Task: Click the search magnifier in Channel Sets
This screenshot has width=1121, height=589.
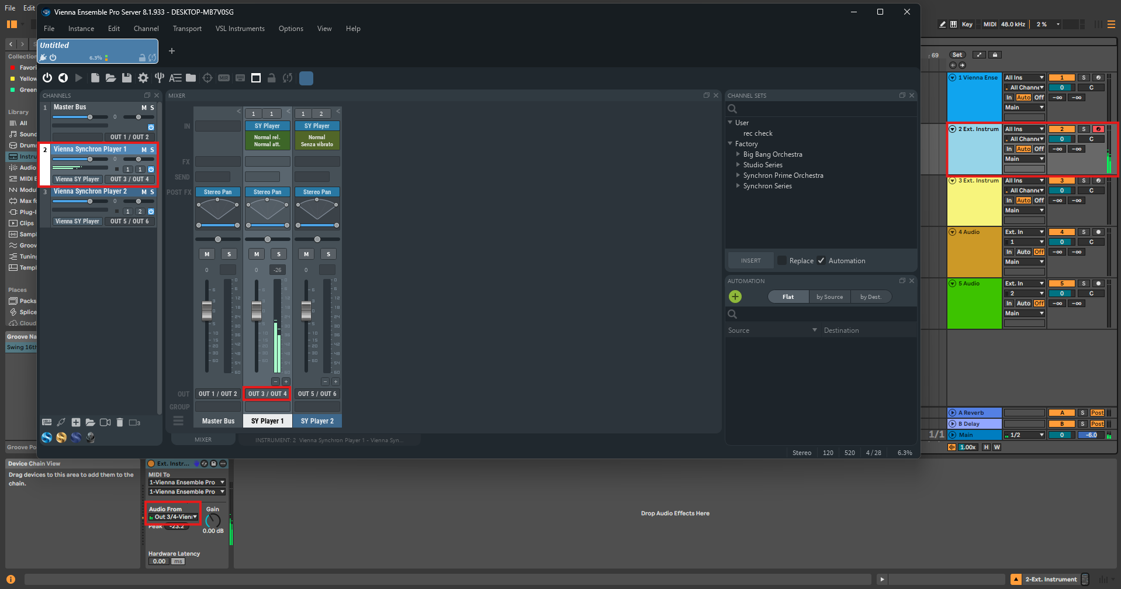Action: 732,109
